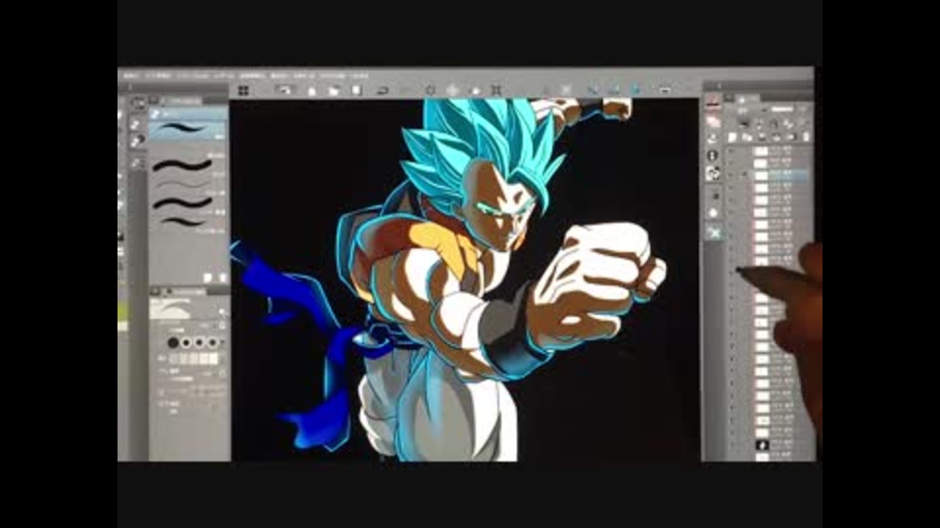This screenshot has height=528, width=940.
Task: Click the trash icon at right of layer buttons
Action: point(806,138)
